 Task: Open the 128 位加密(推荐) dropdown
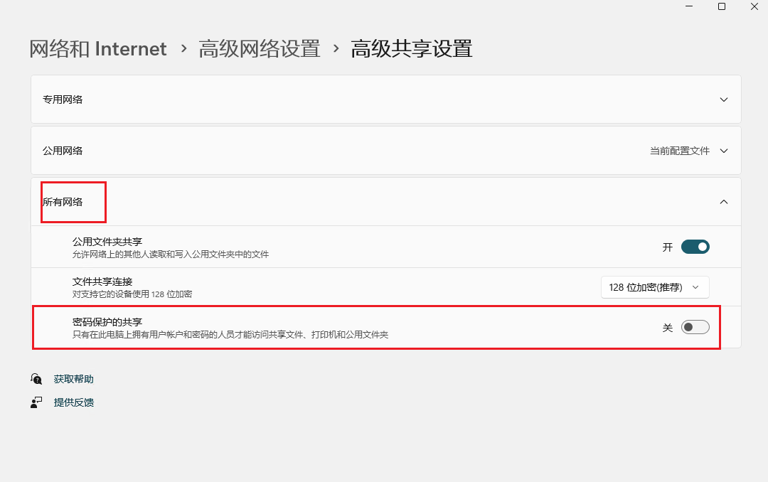654,287
